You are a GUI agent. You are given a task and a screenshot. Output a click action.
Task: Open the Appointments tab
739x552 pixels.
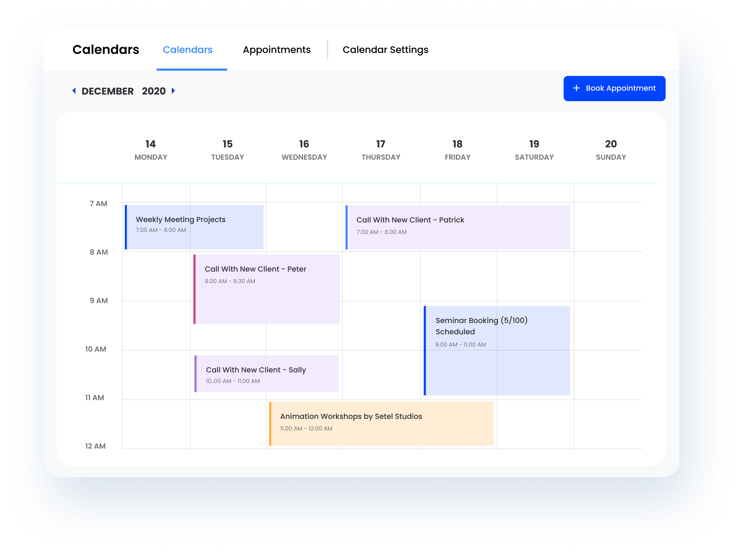276,50
